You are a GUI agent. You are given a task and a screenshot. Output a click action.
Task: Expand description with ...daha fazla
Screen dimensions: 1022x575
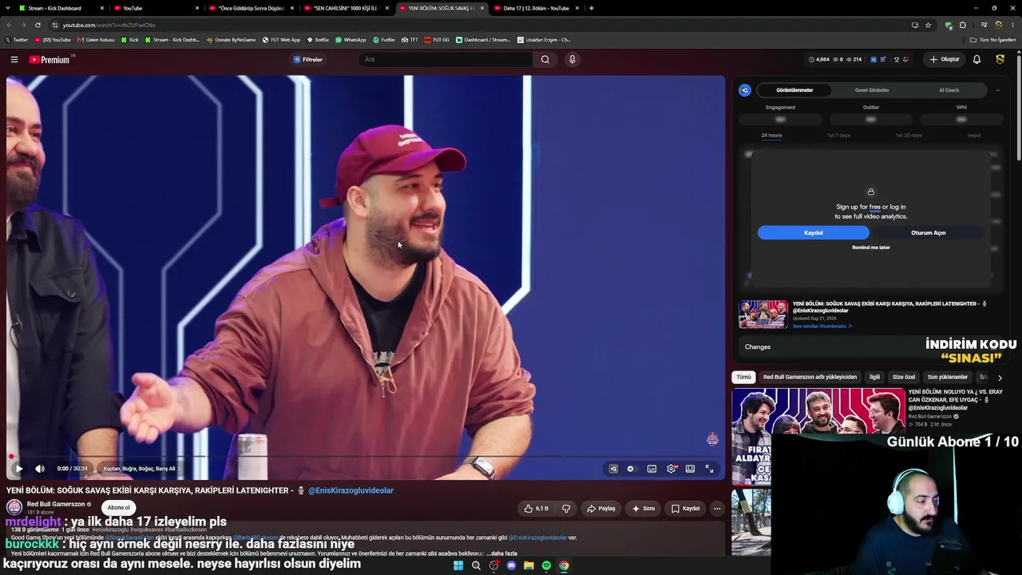click(x=503, y=553)
